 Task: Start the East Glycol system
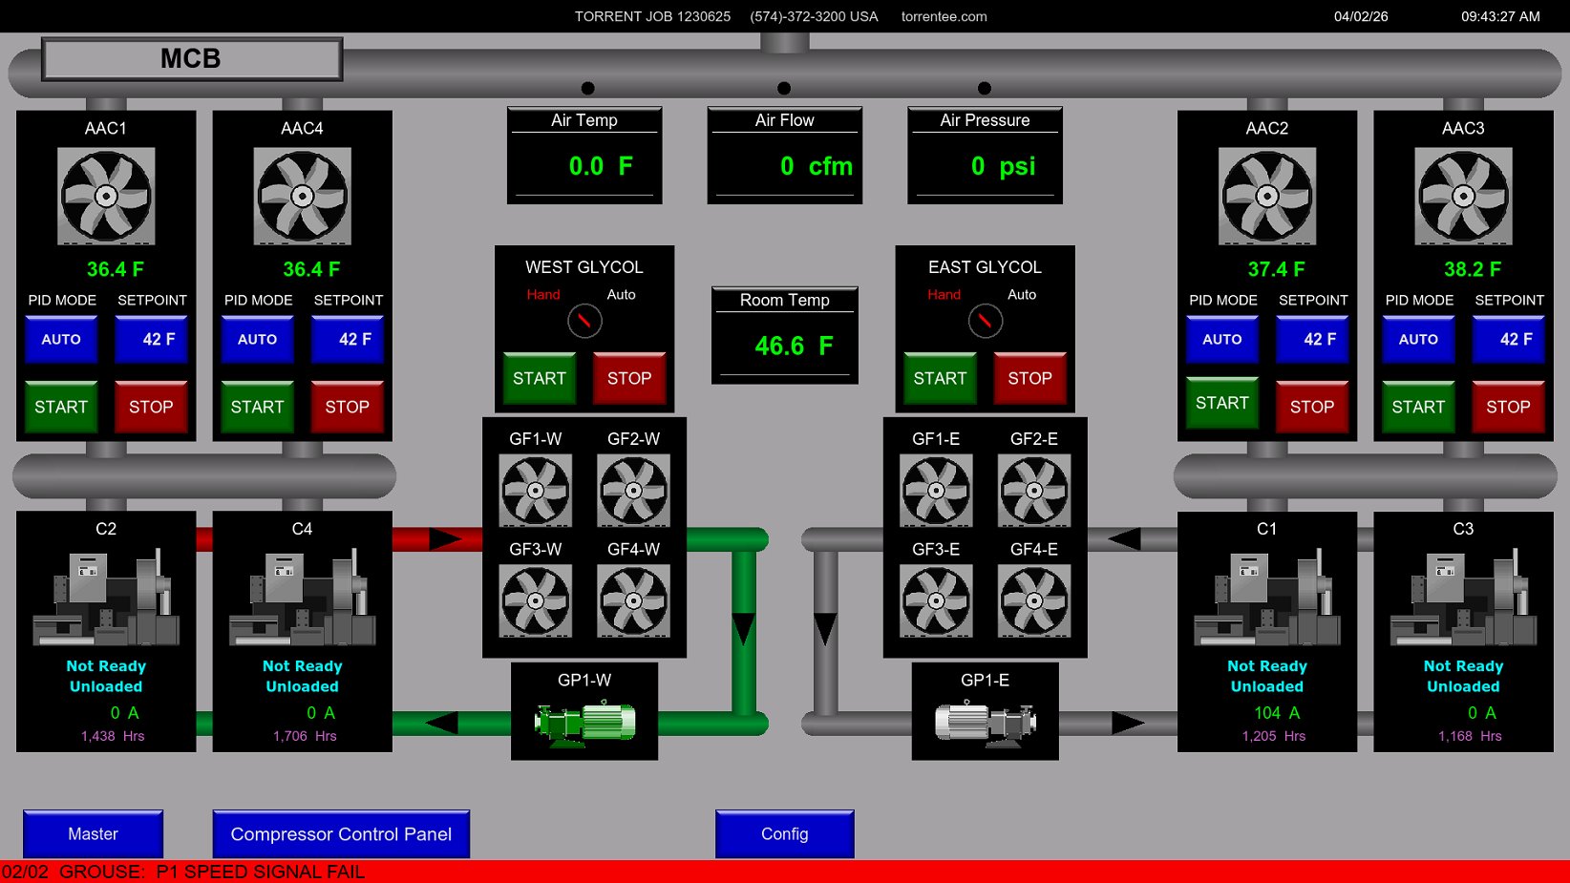coord(941,378)
